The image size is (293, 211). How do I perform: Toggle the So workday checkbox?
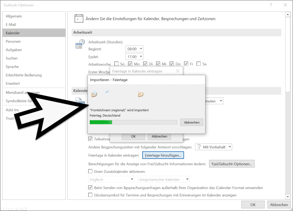116,64
